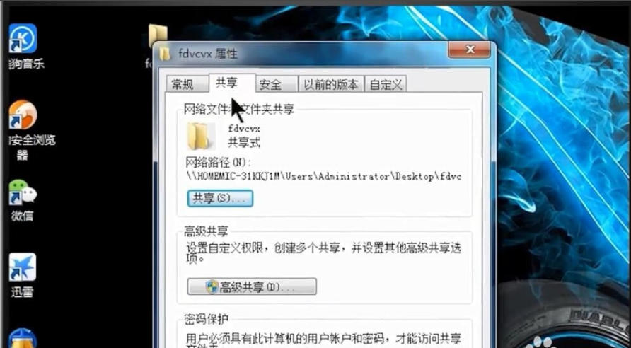Open 高级共享(D)... advanced sharing button

coord(252,286)
